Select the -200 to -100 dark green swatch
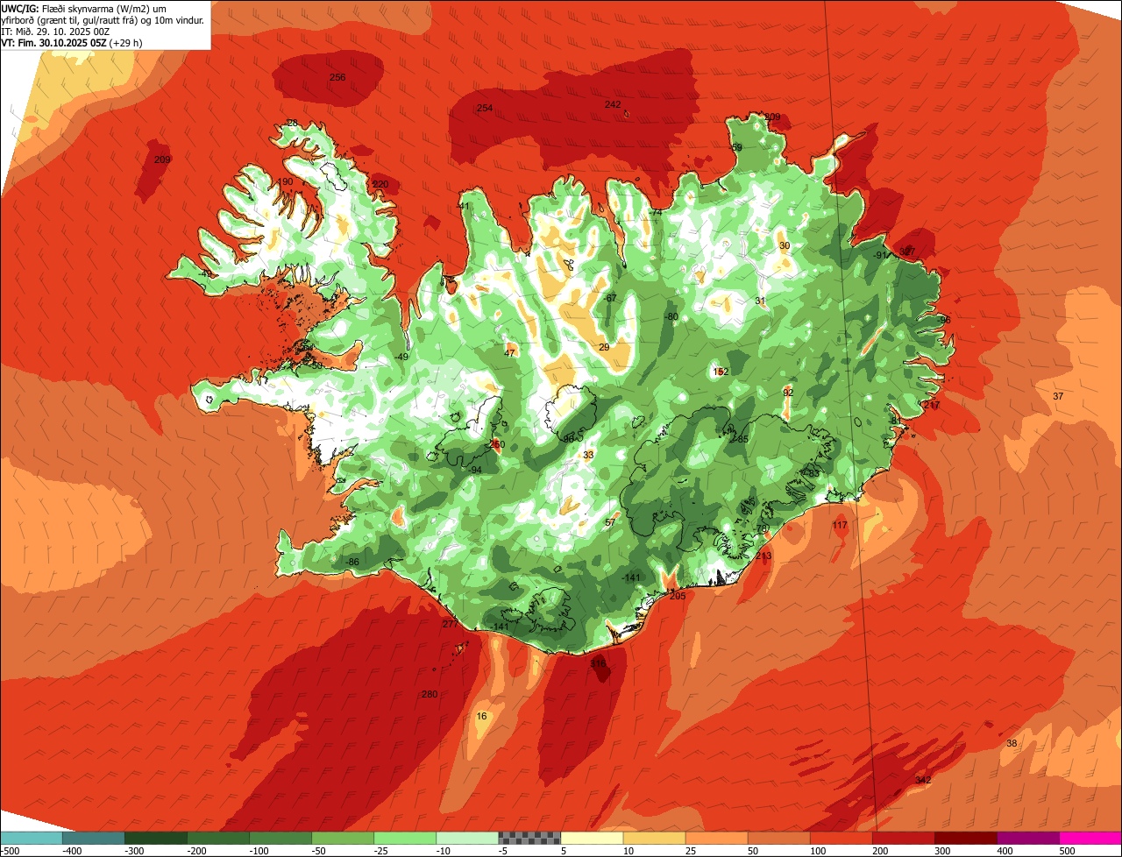1122x857 pixels. [217, 838]
